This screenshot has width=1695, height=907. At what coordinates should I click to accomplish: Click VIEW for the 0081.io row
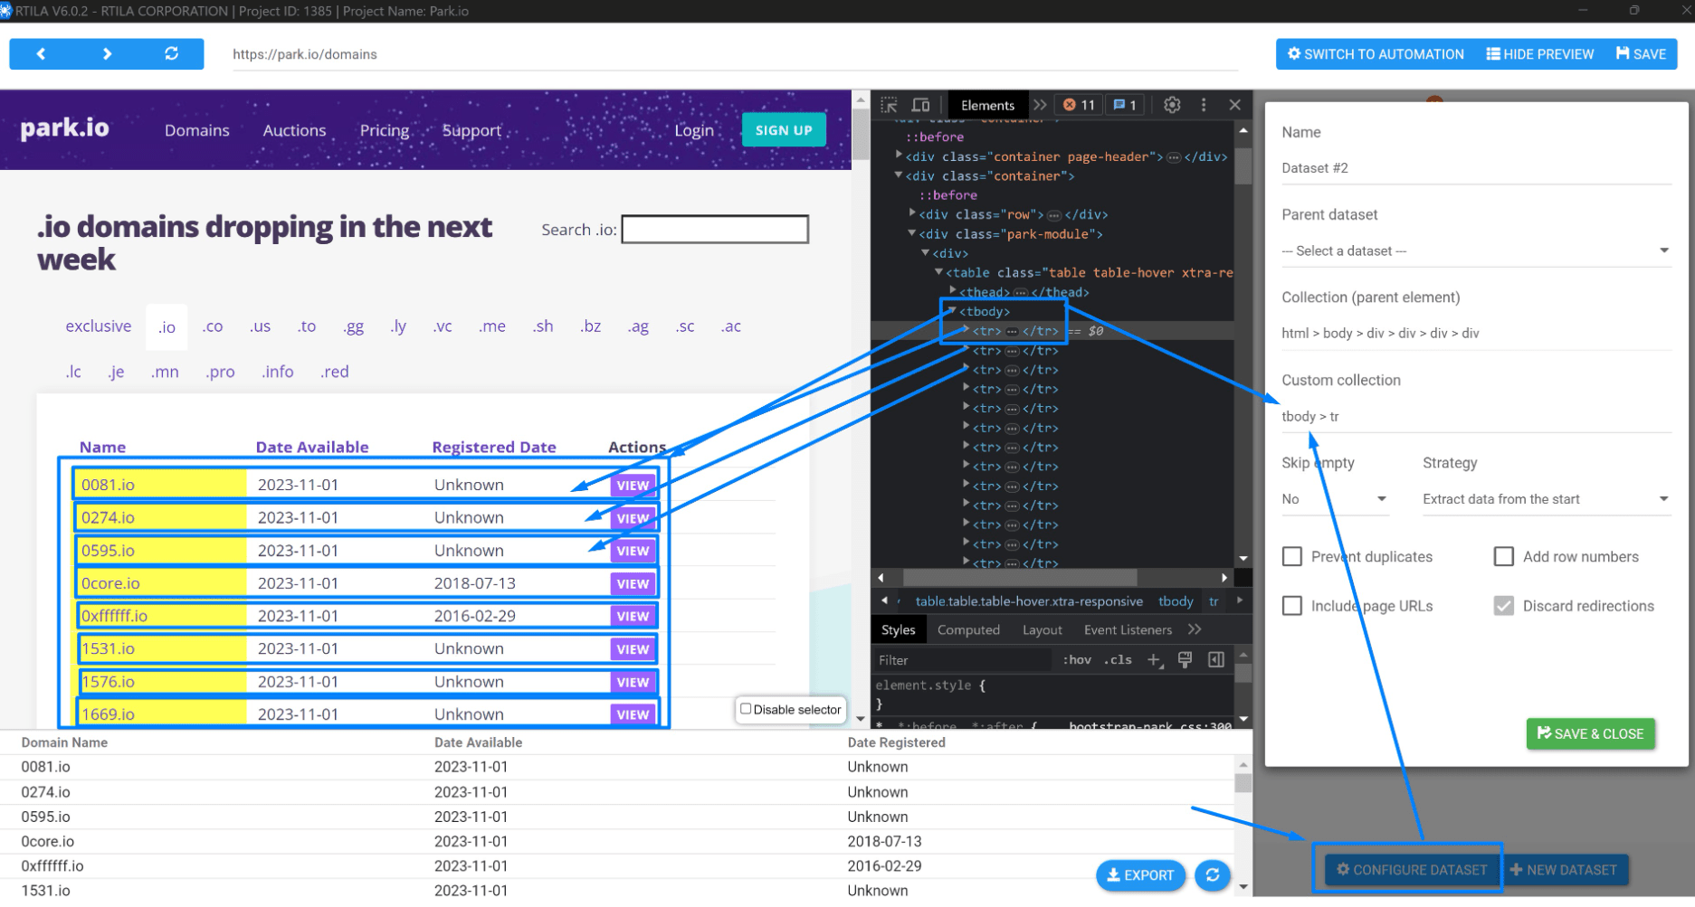633,485
